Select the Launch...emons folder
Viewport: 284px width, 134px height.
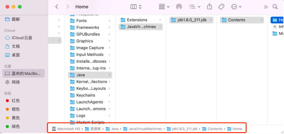90,109
